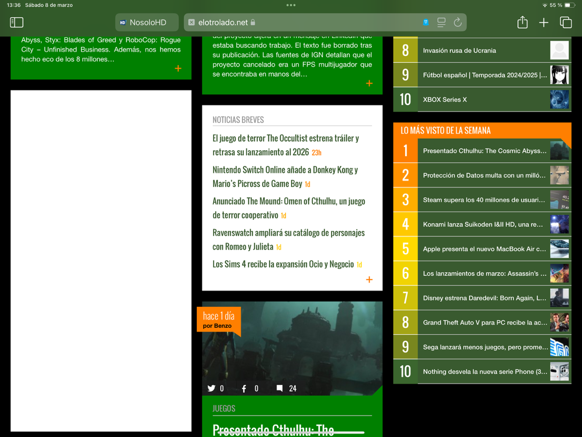Click the XBOX Series X thumbnail

coord(559,99)
